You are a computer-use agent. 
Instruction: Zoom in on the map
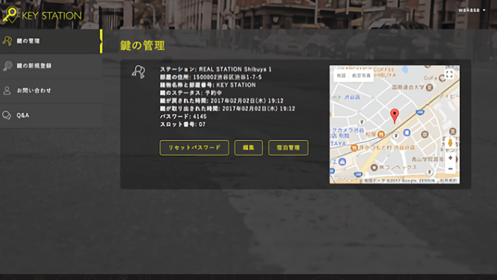tap(450, 158)
